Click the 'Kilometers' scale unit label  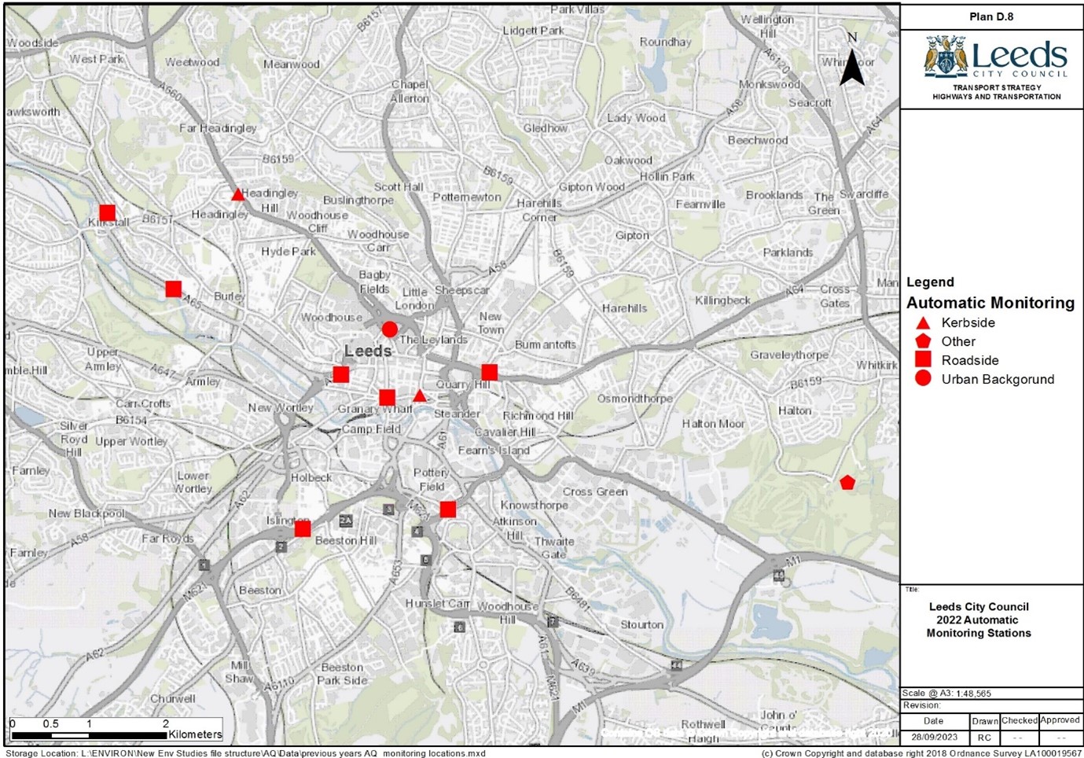[195, 734]
